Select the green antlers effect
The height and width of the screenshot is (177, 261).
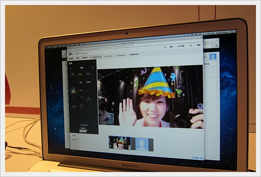tap(89, 99)
